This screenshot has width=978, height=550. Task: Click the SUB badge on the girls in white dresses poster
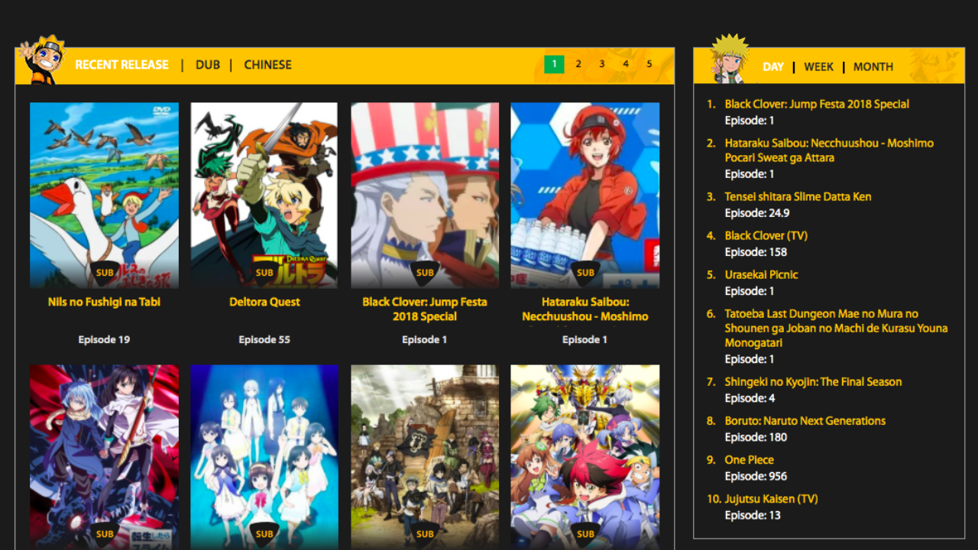pyautogui.click(x=264, y=534)
